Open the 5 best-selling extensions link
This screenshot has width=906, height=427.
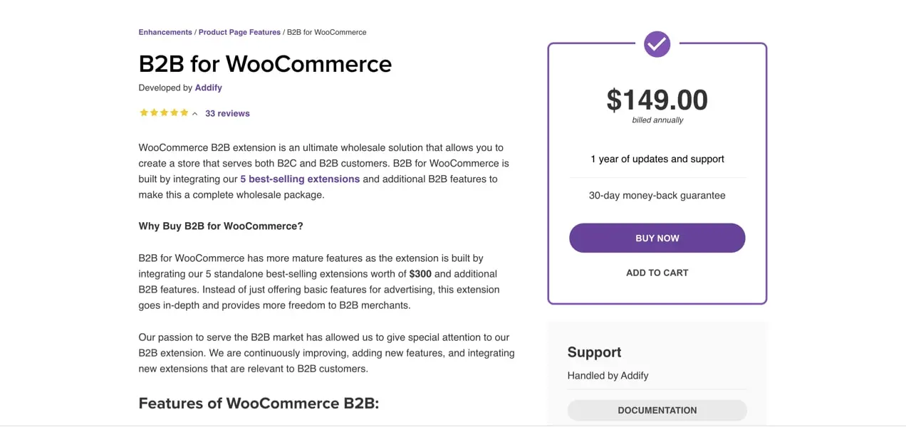click(300, 179)
